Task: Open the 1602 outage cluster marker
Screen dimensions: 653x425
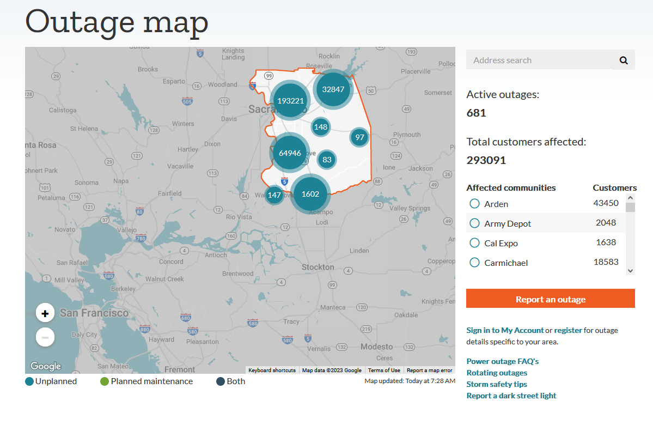Action: (310, 194)
